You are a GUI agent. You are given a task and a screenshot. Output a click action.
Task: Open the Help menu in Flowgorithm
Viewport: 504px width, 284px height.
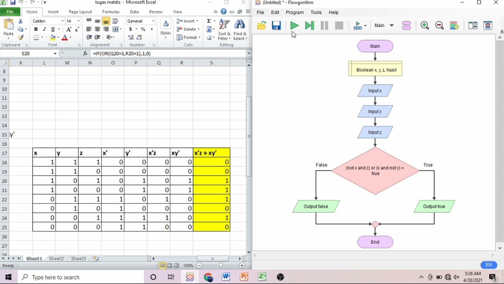tap(334, 12)
